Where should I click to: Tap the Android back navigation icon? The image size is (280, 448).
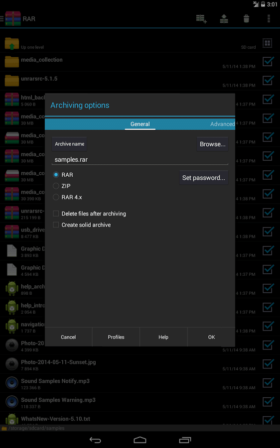point(95,440)
